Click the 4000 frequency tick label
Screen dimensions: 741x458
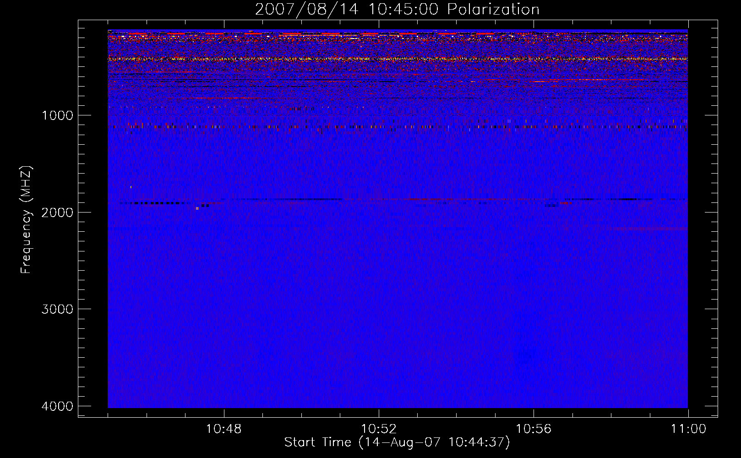tap(57, 406)
